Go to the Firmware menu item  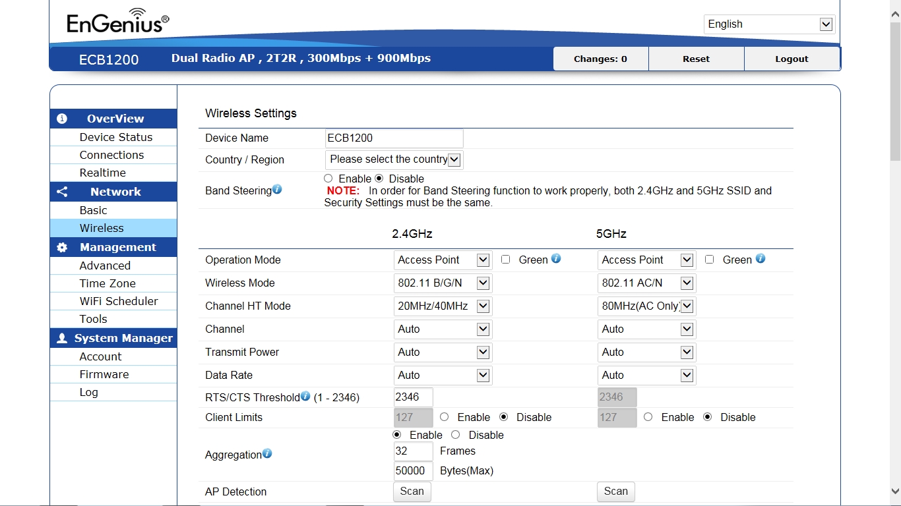(x=104, y=374)
